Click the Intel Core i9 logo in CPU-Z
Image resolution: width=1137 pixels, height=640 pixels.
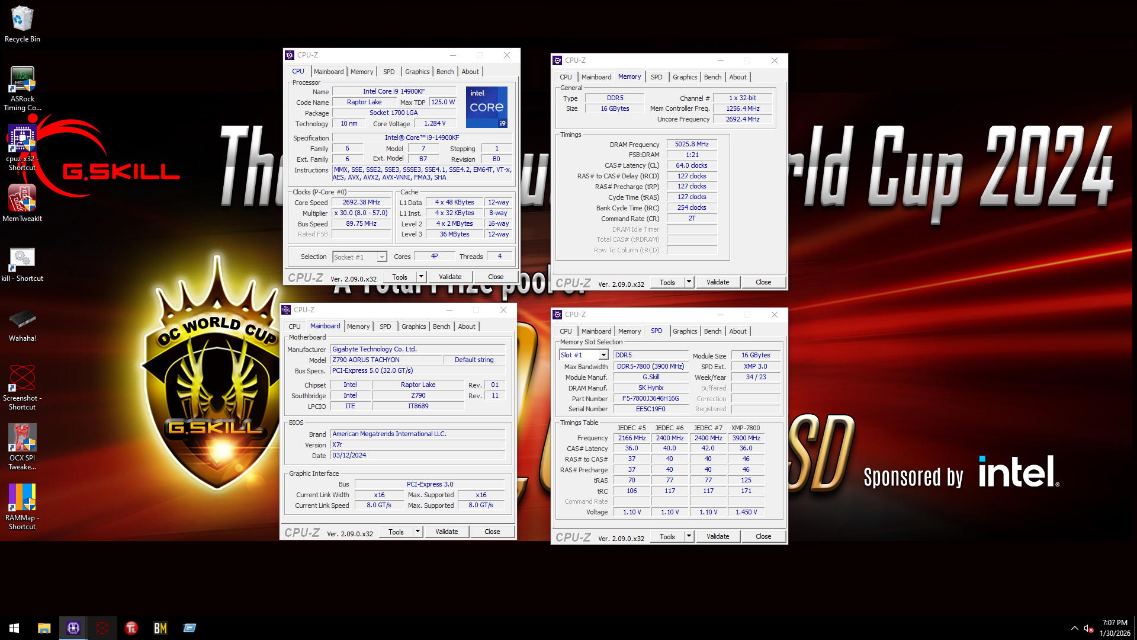pos(487,107)
